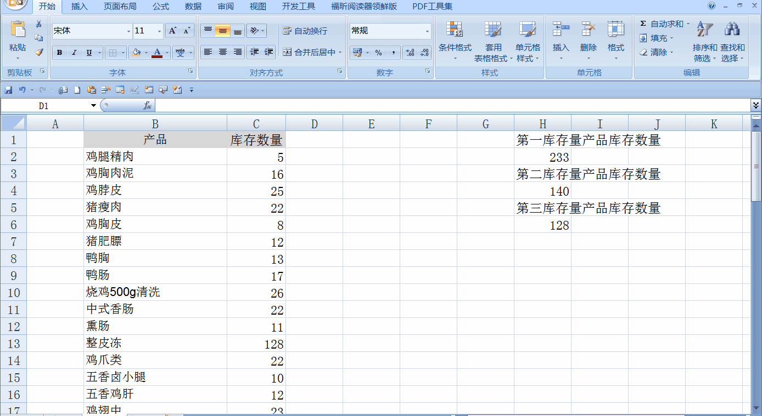Click the Decrease Decimal icon
Image resolution: width=762 pixels, height=416 pixels.
point(424,53)
